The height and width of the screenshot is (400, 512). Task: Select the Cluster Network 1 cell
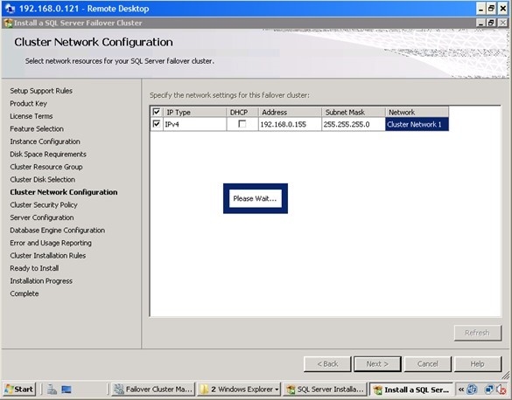[x=417, y=124]
